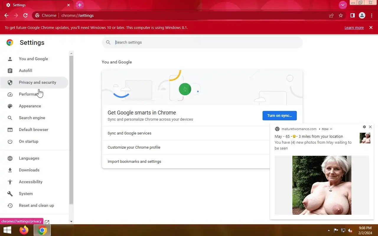Open Search engine settings
The height and width of the screenshot is (236, 378).
pyautogui.click(x=34, y=118)
